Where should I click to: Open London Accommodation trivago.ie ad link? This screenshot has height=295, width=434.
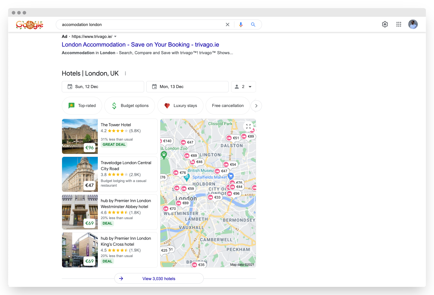140,45
